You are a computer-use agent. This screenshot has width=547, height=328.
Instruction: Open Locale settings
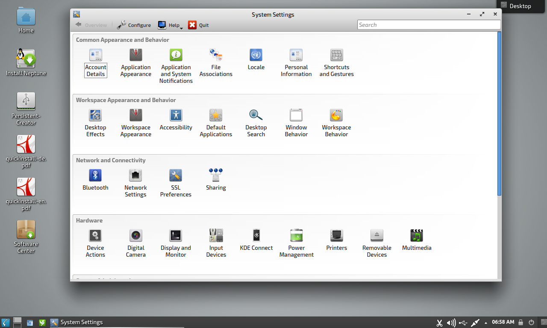point(256,59)
